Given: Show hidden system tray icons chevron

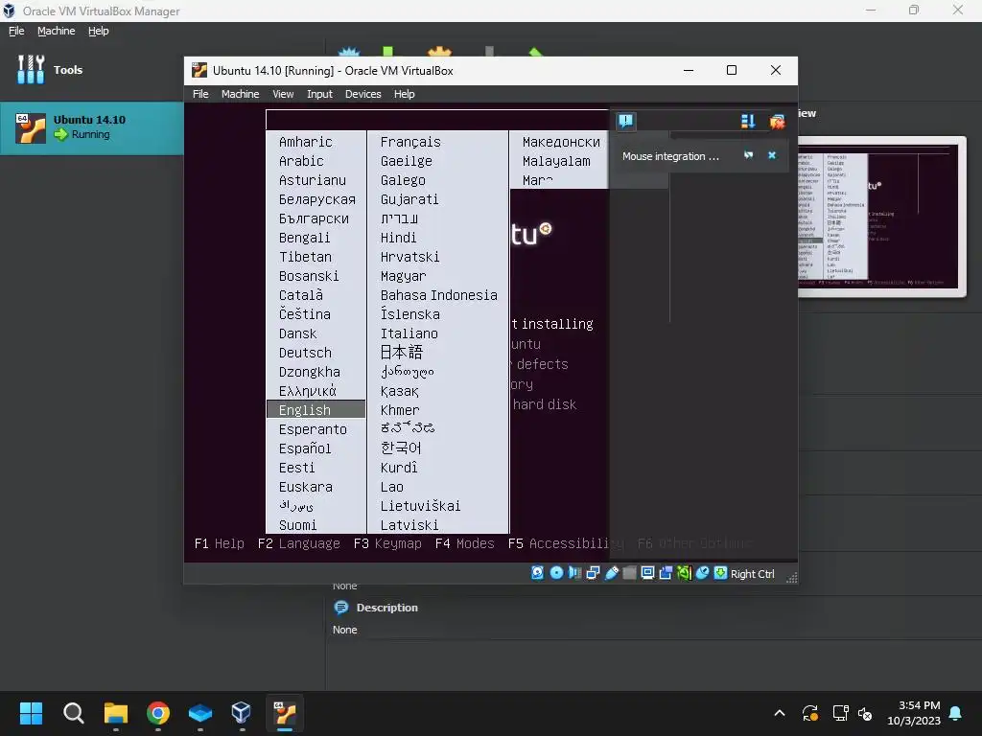Looking at the screenshot, I should point(780,713).
